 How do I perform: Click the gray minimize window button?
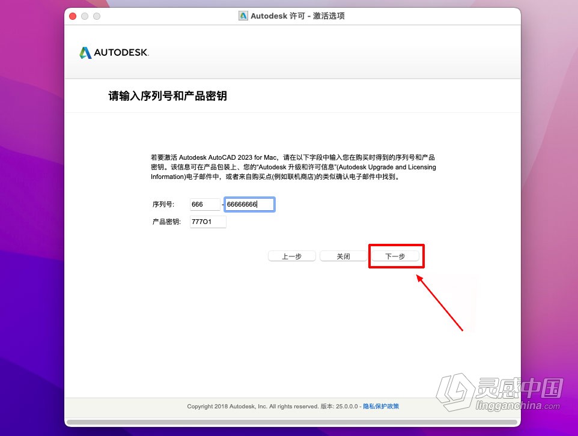point(85,16)
